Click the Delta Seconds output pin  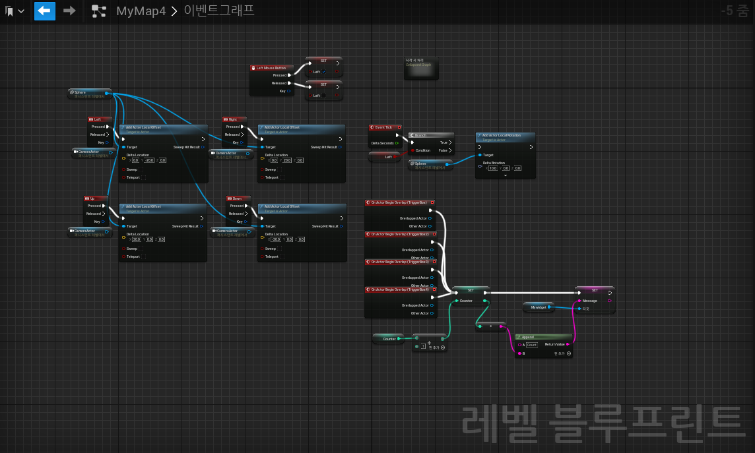pyautogui.click(x=397, y=143)
